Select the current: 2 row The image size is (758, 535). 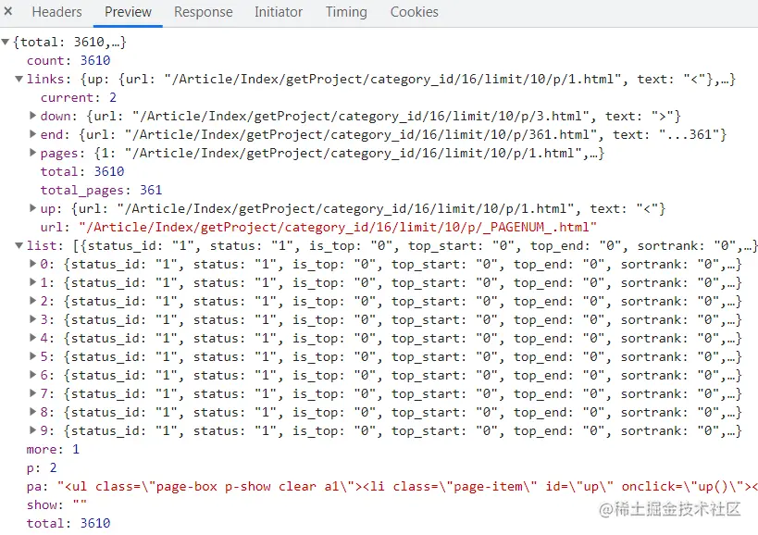point(79,97)
